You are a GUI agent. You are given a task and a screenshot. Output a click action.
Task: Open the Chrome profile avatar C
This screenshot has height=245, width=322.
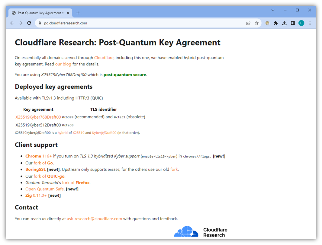tap(301, 23)
